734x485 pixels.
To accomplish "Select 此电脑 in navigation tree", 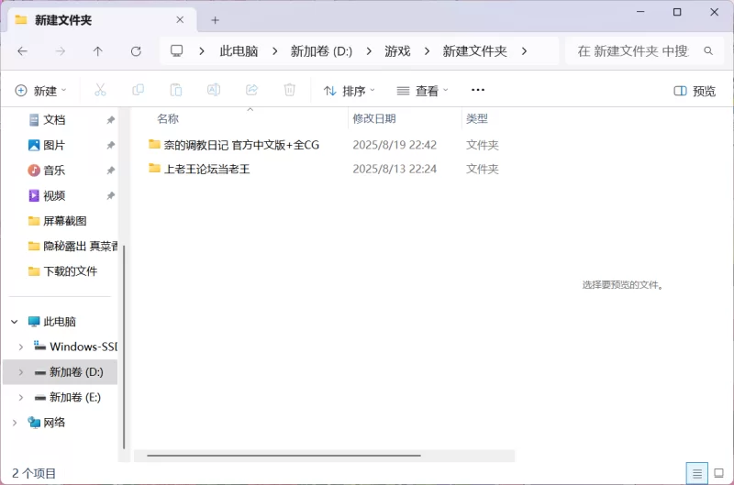I will pos(60,322).
